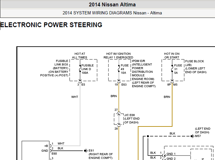The width and height of the screenshot is (215, 160).
Task: Click the 'HOT AT ALL TIMES' label
Action: 80,56
